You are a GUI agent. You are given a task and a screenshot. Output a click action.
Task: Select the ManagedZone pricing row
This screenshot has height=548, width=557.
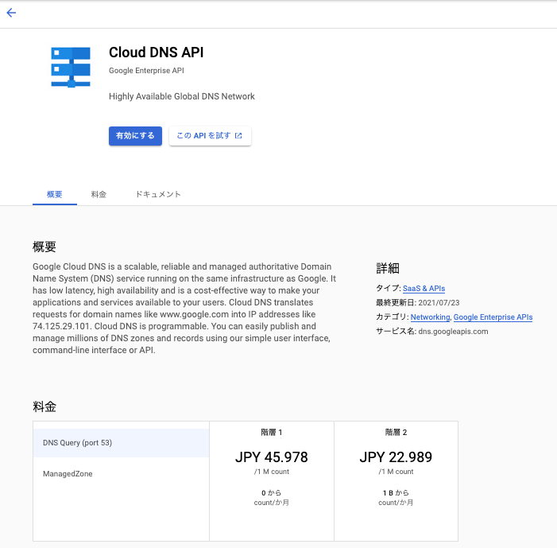[x=121, y=474]
